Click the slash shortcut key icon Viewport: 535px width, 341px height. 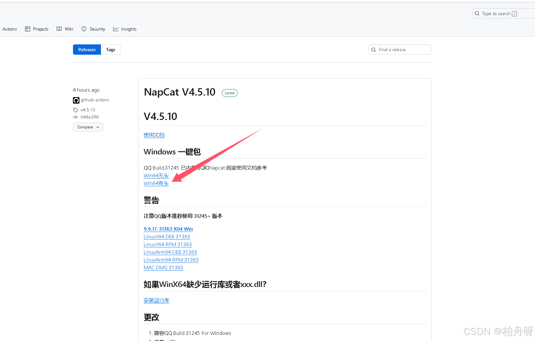click(x=514, y=14)
